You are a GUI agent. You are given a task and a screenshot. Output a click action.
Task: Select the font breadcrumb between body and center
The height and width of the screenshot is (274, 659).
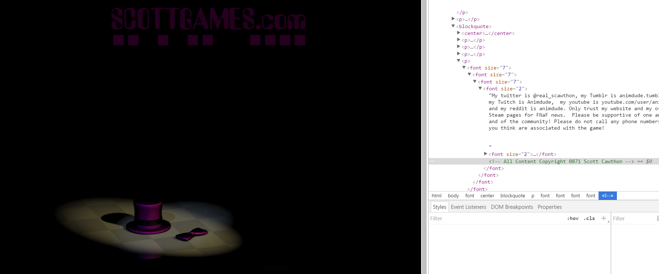tap(470, 196)
